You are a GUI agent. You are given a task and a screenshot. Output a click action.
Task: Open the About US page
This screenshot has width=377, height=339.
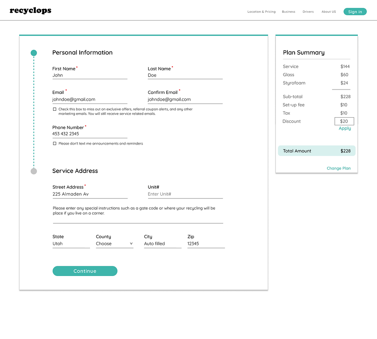click(x=329, y=12)
